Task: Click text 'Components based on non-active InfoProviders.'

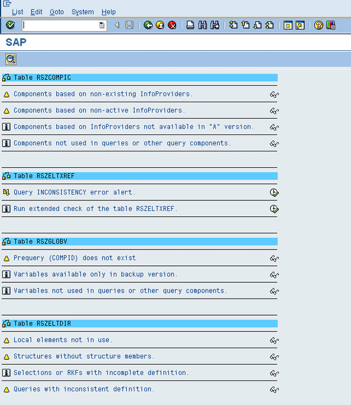Action: (99, 110)
